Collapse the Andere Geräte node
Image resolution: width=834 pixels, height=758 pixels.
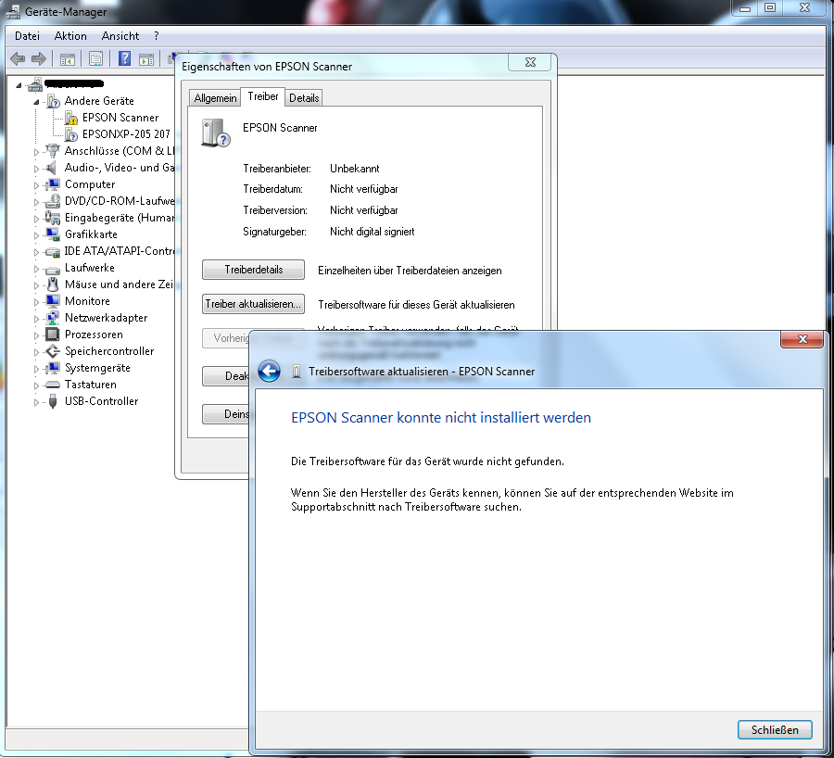[x=36, y=102]
